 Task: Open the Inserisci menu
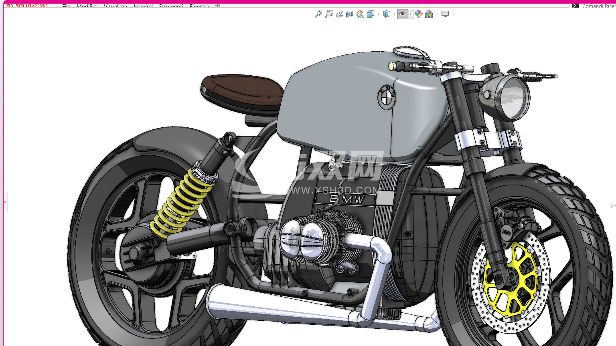pyautogui.click(x=143, y=6)
